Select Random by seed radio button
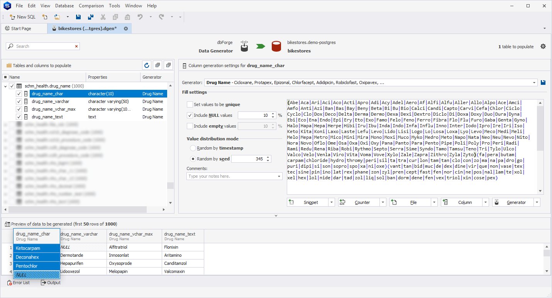This screenshot has width=552, height=298. coord(193,159)
